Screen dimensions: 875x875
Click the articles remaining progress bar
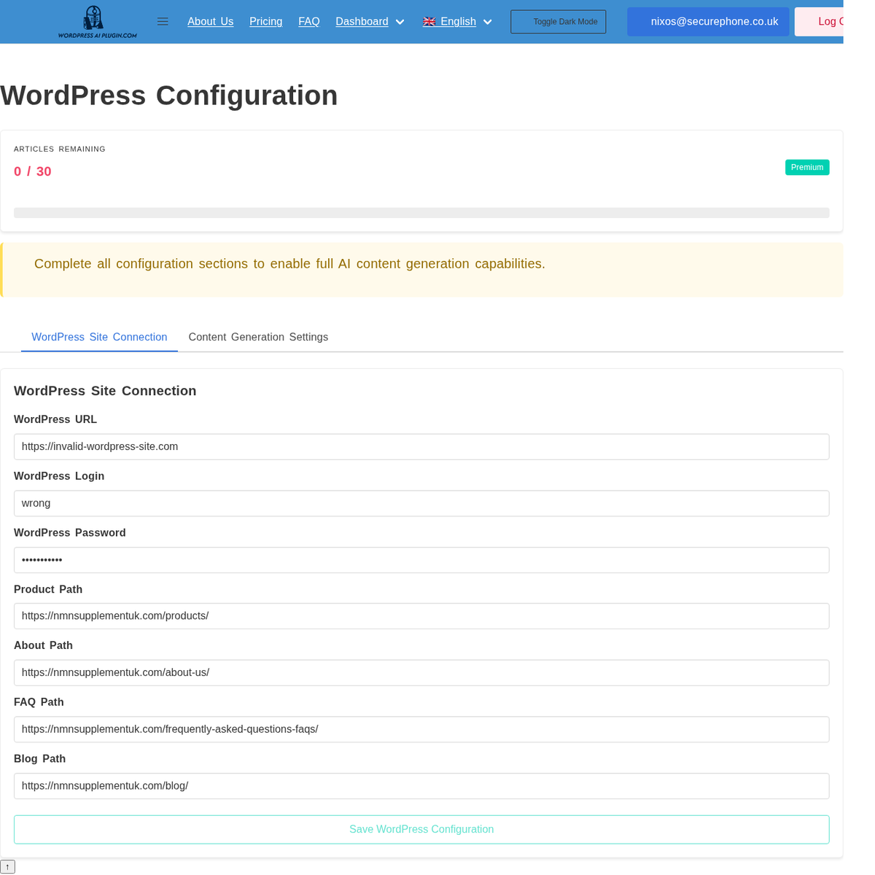coord(421,212)
